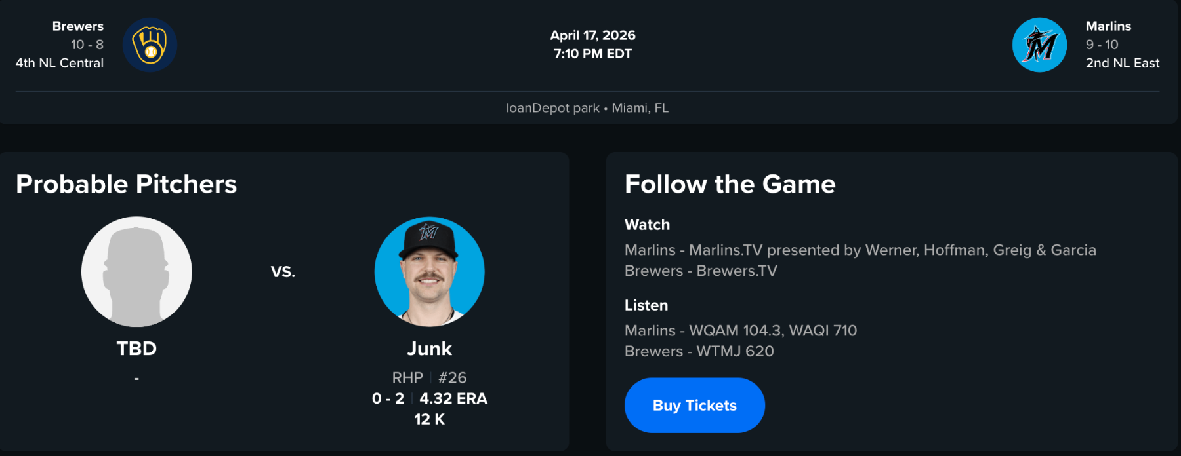Click Junk's 4.32 ERA stat
Image resolution: width=1181 pixels, height=456 pixels.
(453, 398)
